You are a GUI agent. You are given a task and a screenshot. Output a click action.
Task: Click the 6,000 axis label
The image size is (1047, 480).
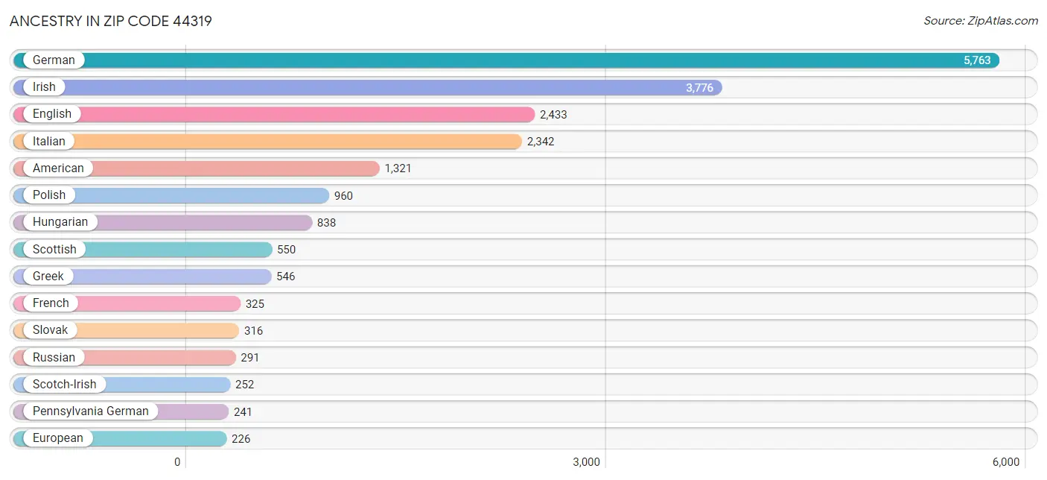[x=1005, y=462]
